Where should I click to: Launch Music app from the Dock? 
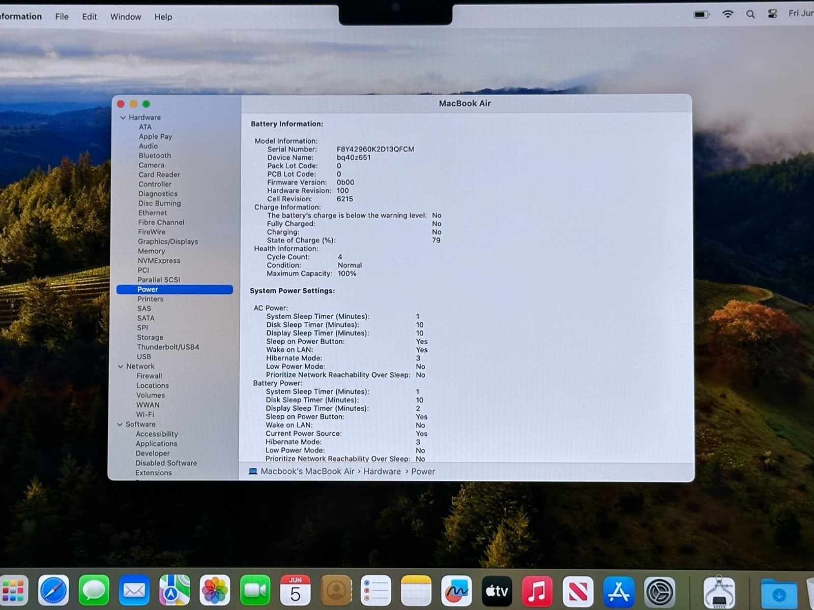coord(537,591)
